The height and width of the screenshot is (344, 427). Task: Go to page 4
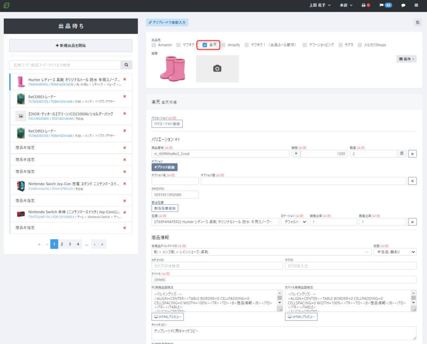pos(78,244)
